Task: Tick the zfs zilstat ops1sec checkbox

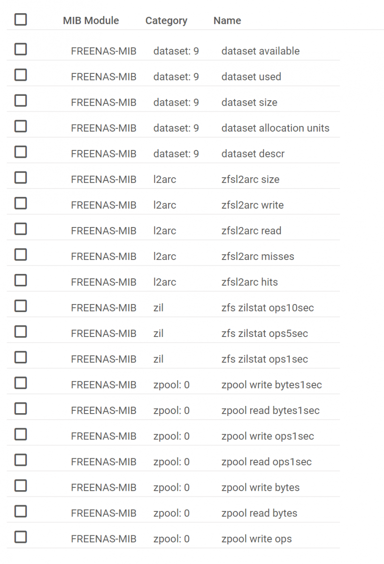Action: tap(21, 358)
